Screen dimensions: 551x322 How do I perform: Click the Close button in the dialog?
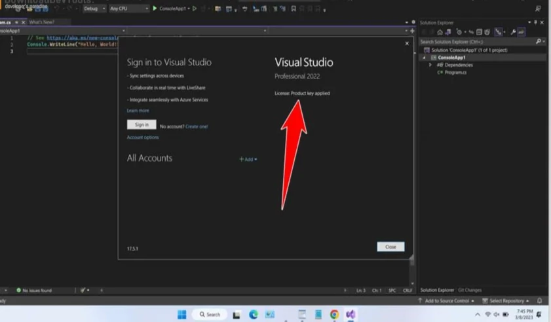tap(390, 247)
